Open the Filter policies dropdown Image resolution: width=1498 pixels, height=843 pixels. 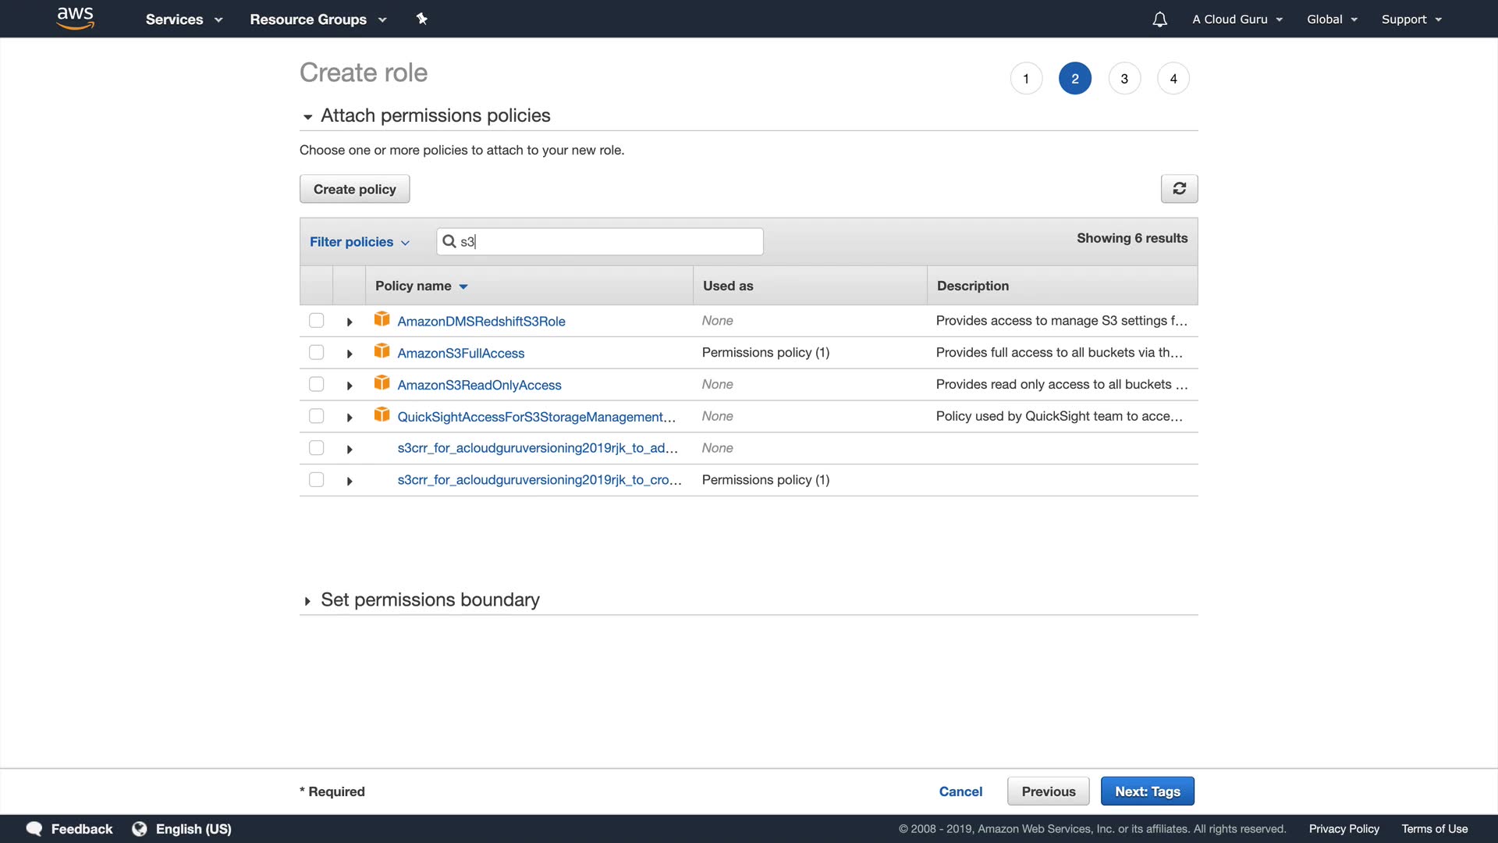point(359,242)
